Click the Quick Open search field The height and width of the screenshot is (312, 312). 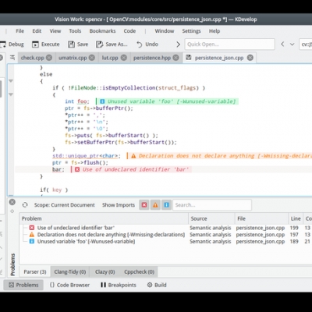(229, 44)
